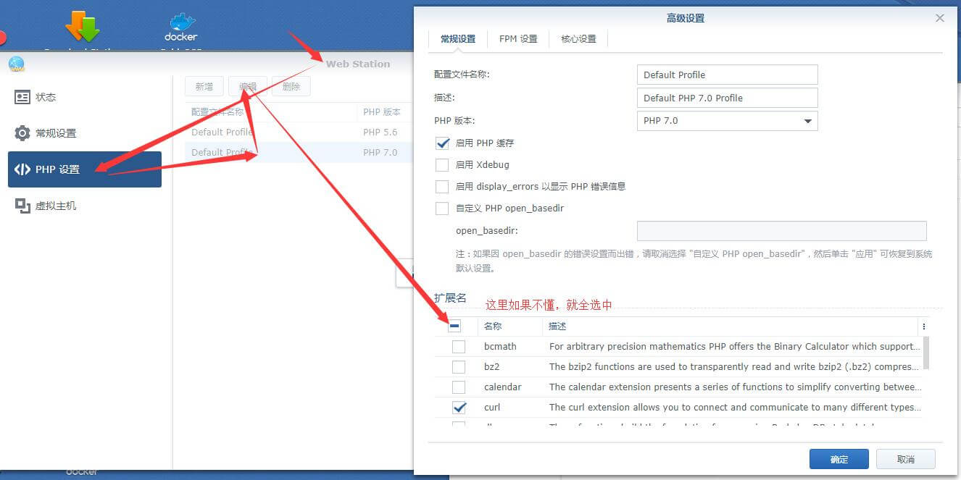This screenshot has width=961, height=480.
Task: Expand the PHP 版本 dropdown
Action: pos(726,121)
